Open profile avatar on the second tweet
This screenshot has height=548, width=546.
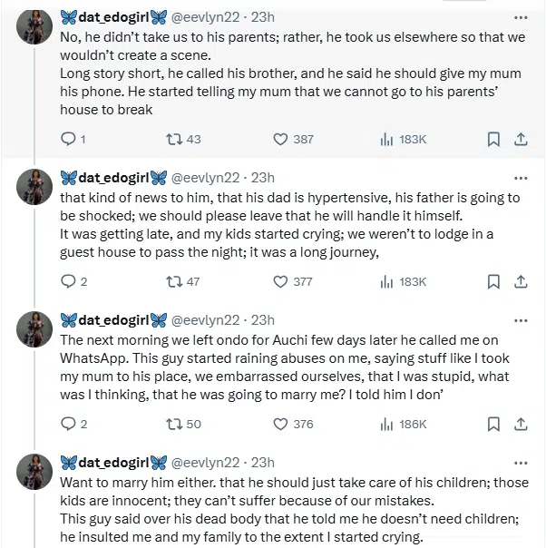click(x=34, y=186)
